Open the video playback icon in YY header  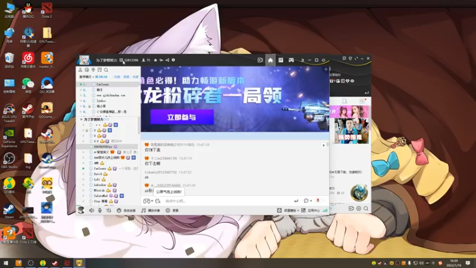point(260,60)
